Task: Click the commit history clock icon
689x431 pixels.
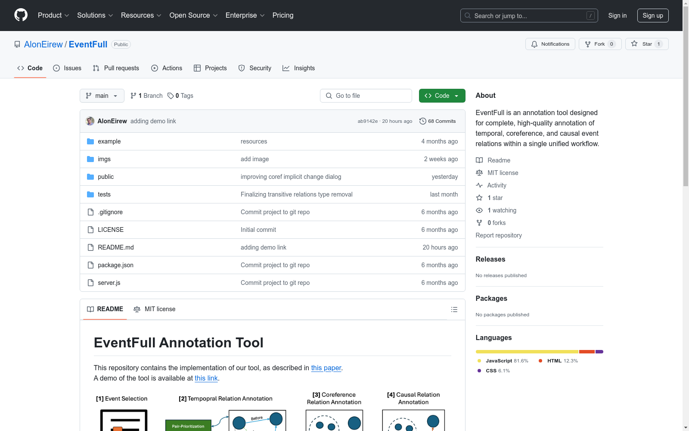Action: coord(423,121)
